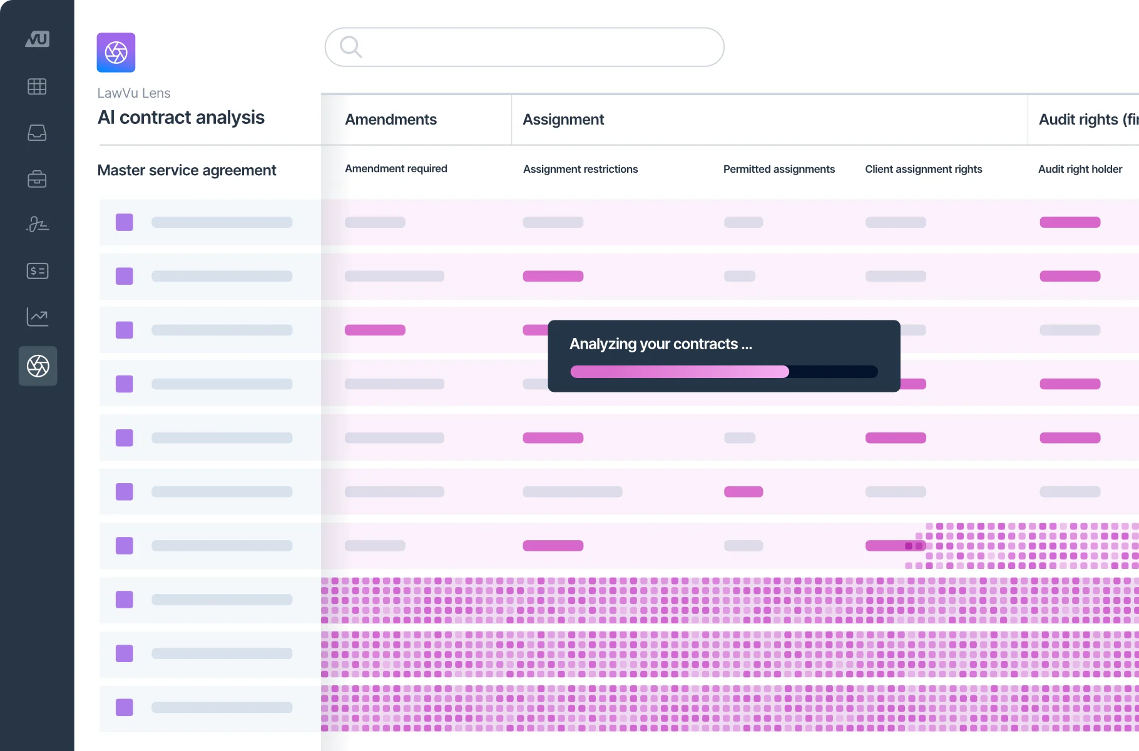Click the Audit rights column group header
1139x751 pixels.
1086,120
